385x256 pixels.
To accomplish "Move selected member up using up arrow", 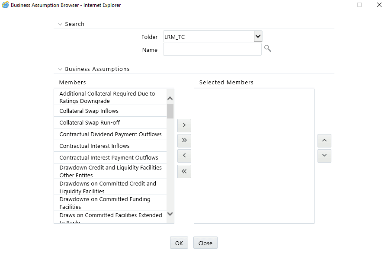I will click(324, 140).
